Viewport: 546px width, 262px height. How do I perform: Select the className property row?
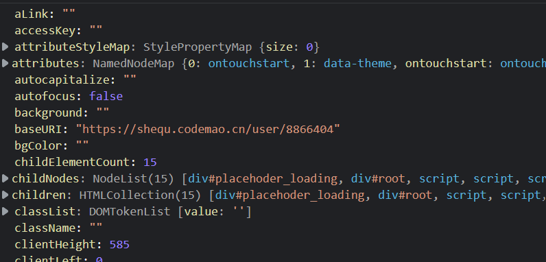point(58,228)
